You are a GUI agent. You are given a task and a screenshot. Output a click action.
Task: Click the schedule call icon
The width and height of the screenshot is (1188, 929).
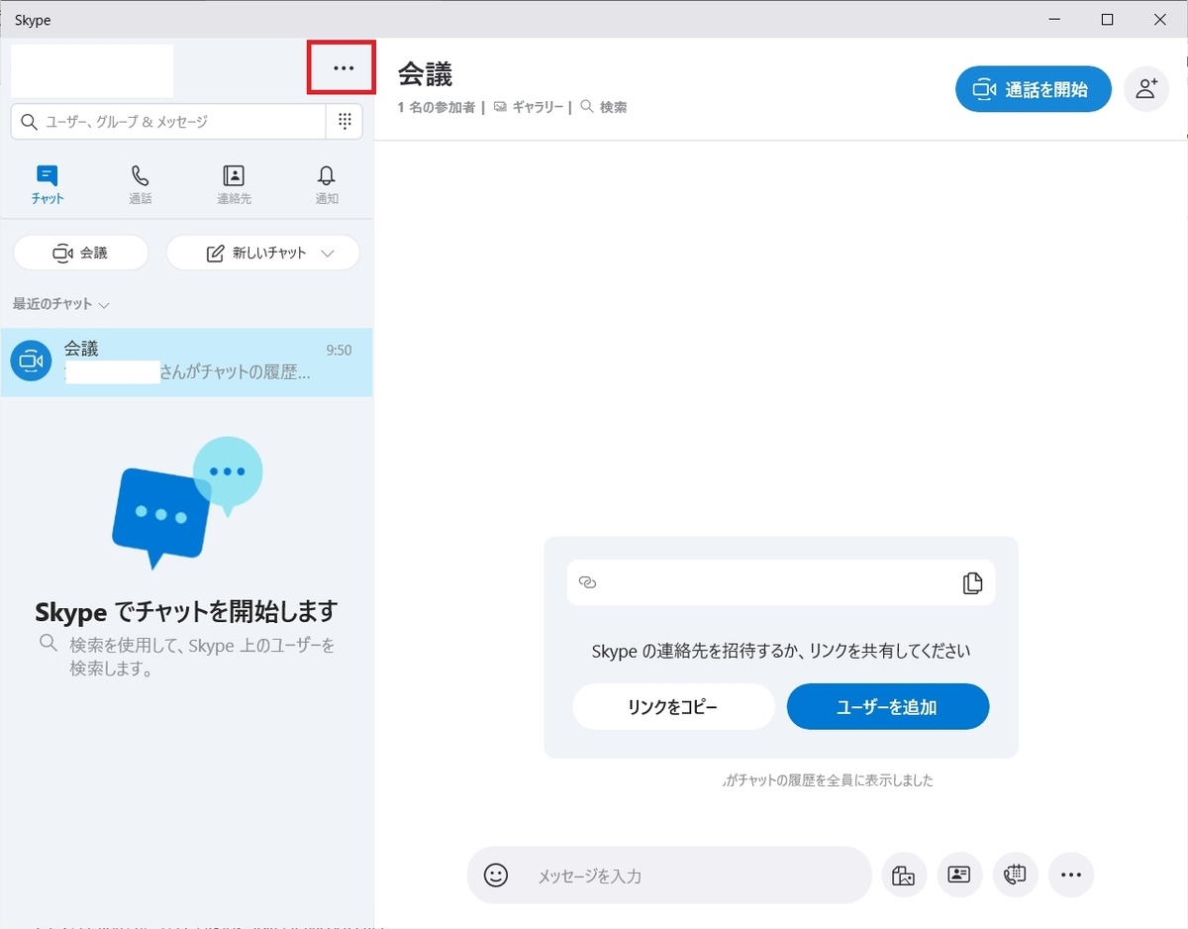(1015, 875)
